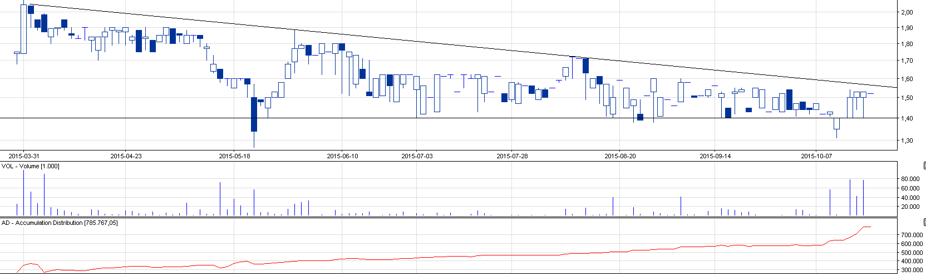This screenshot has height=276, width=926.
Task: Select the AD - Accumulation Distribution label
Action: [60, 223]
